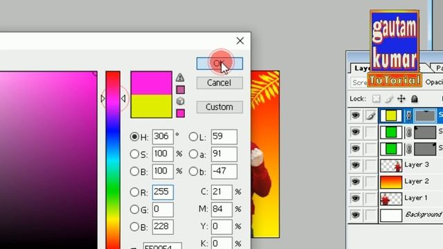This screenshot has height=249, width=443.
Task: Hide Layer 3 with eye icon
Action: (355, 165)
